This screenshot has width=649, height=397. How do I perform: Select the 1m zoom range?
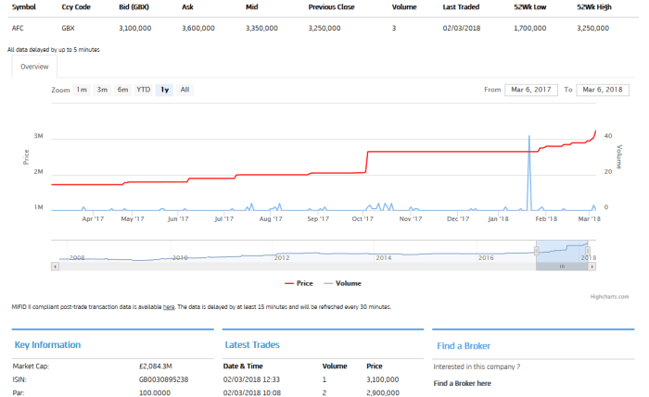pos(82,90)
